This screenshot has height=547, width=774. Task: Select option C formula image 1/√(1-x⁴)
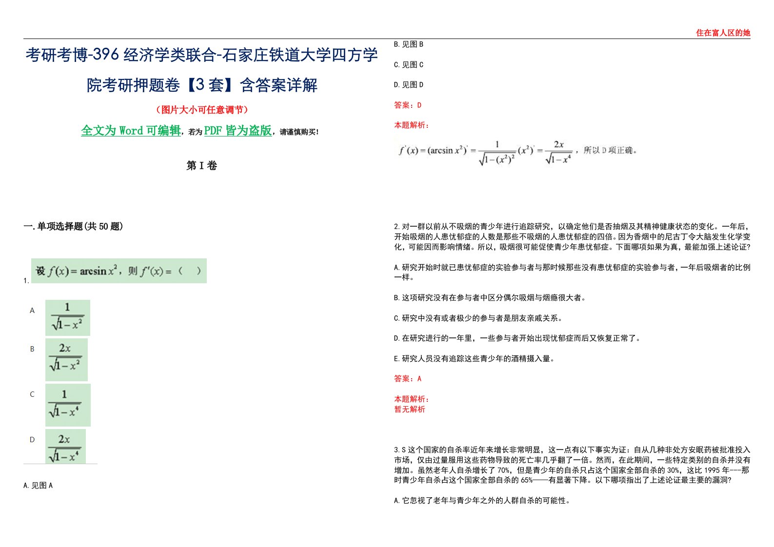tap(68, 405)
